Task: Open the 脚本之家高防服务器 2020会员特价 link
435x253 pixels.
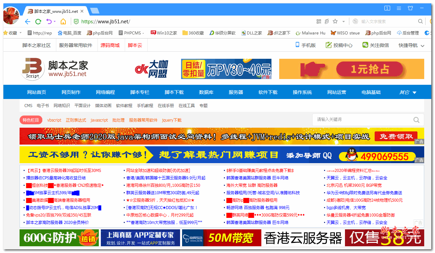Action: pos(58,223)
